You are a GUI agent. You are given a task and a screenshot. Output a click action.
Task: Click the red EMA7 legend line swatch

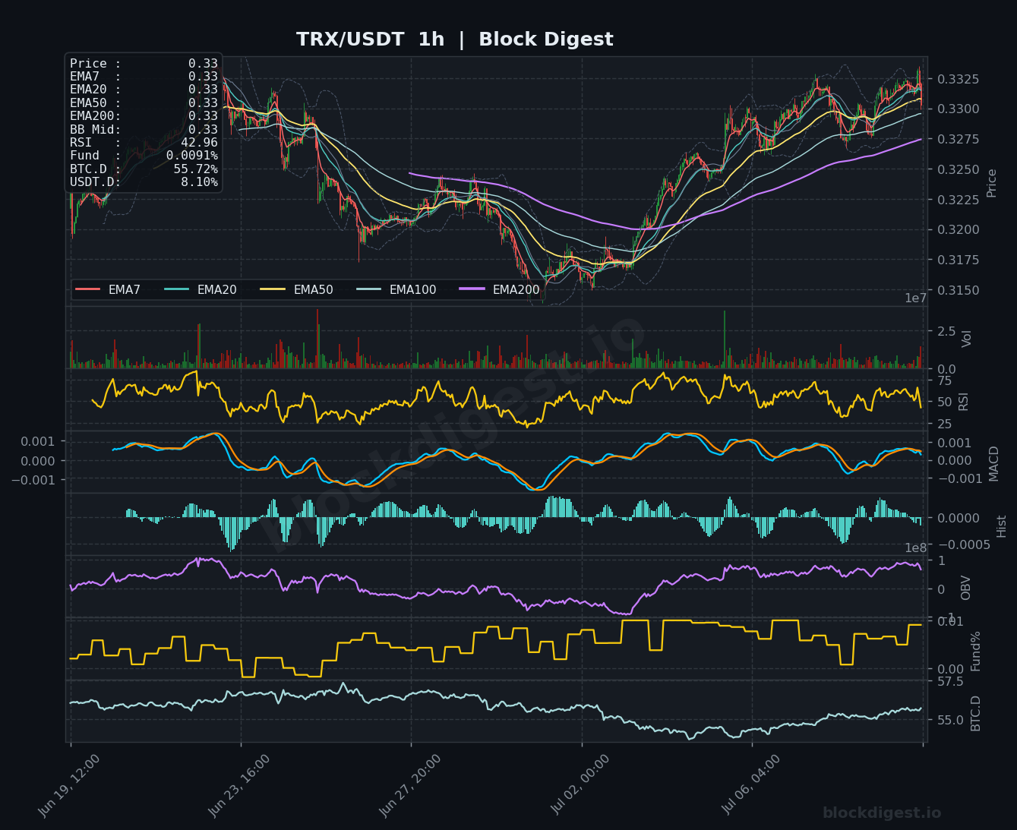(x=87, y=289)
